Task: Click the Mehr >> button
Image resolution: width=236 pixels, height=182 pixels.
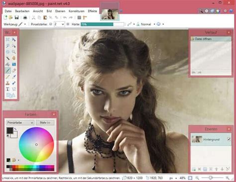Action: 45,123
